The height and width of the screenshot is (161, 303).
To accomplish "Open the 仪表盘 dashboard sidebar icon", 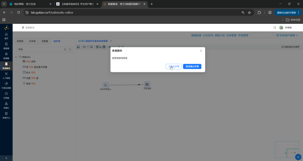I will (6, 96).
